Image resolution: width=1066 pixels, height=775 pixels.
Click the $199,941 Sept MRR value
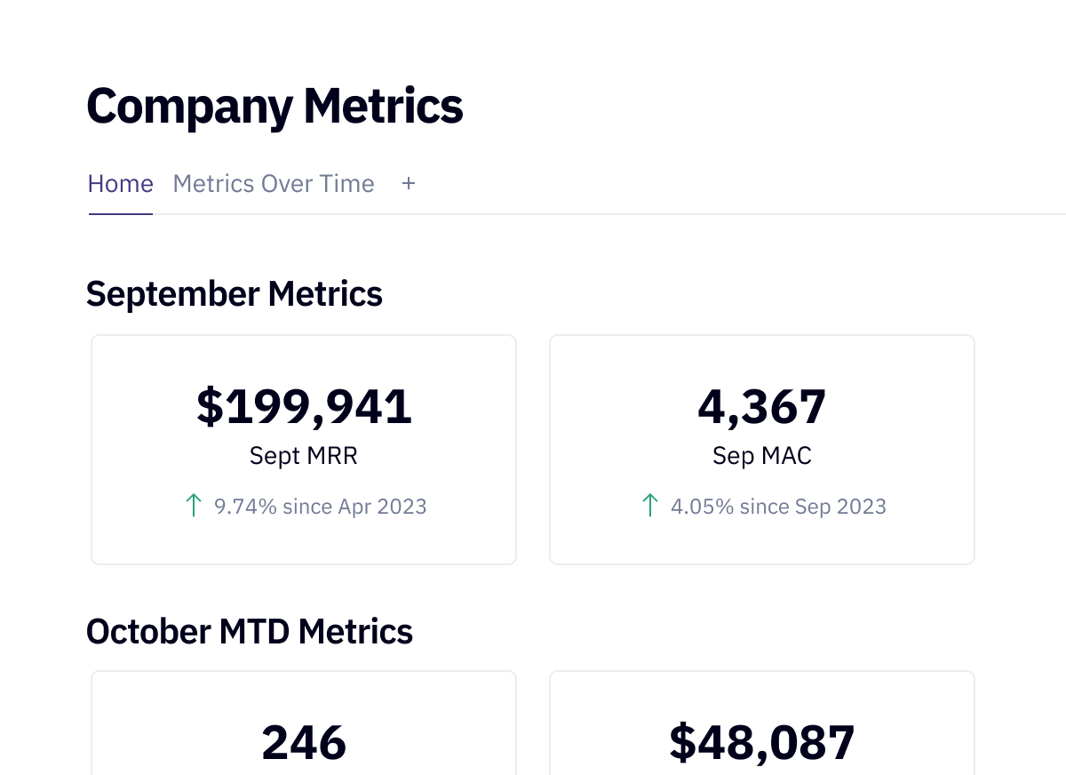click(304, 406)
